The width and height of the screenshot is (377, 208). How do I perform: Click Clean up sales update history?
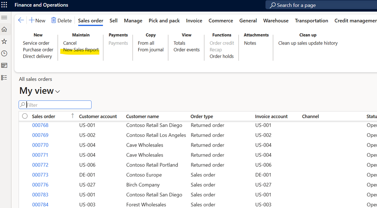point(308,43)
